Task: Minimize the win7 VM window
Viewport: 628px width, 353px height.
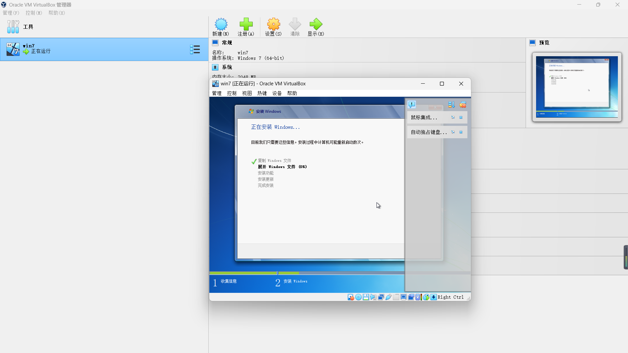Action: pyautogui.click(x=423, y=84)
